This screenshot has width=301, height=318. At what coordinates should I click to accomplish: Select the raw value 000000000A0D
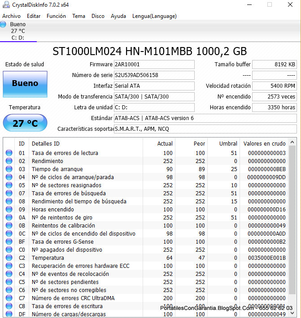click(x=266, y=234)
